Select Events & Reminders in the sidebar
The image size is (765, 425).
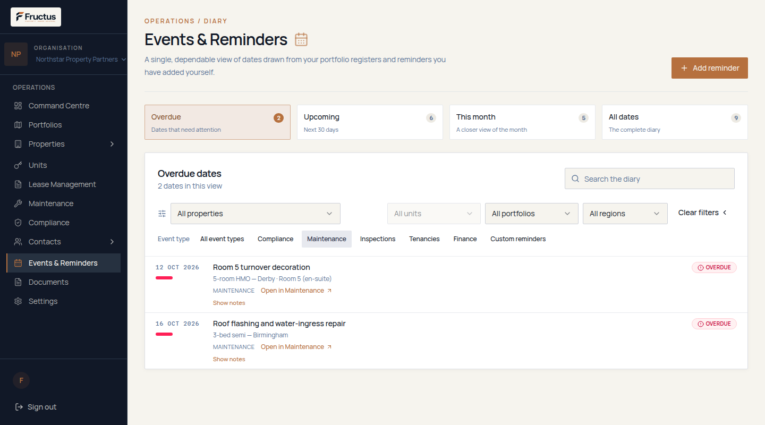point(63,263)
